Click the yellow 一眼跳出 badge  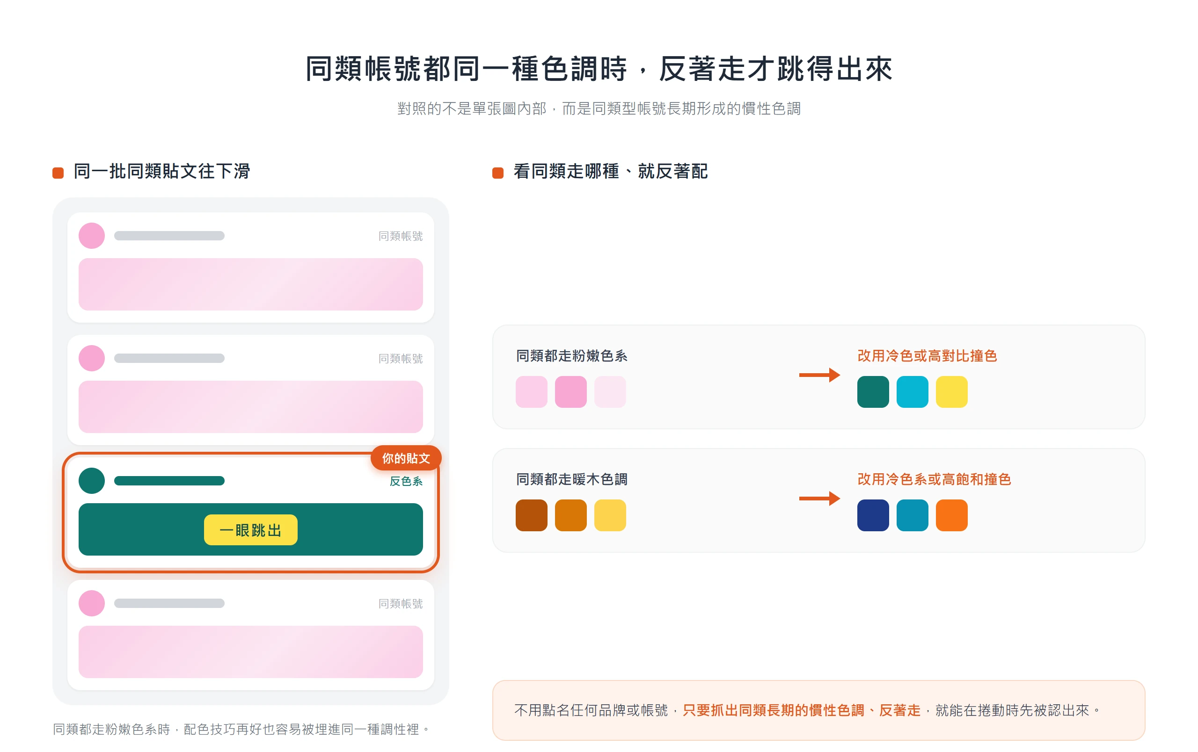pos(251,530)
